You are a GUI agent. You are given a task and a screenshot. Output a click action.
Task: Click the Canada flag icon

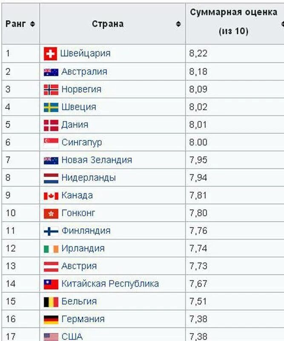pos(51,196)
